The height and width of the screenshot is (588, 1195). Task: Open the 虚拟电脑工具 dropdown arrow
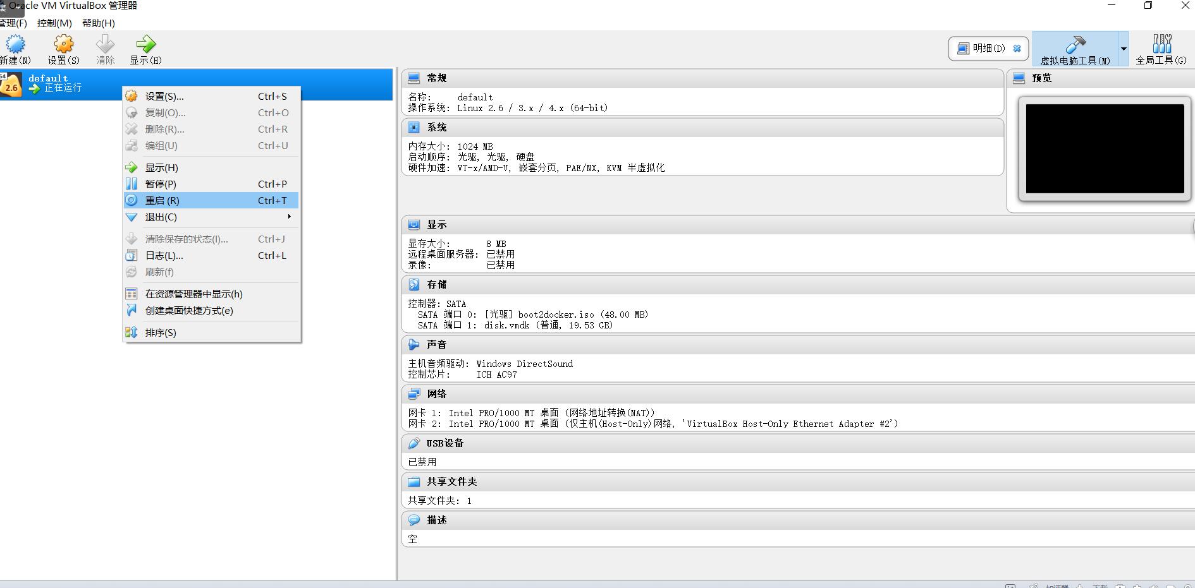tap(1124, 49)
